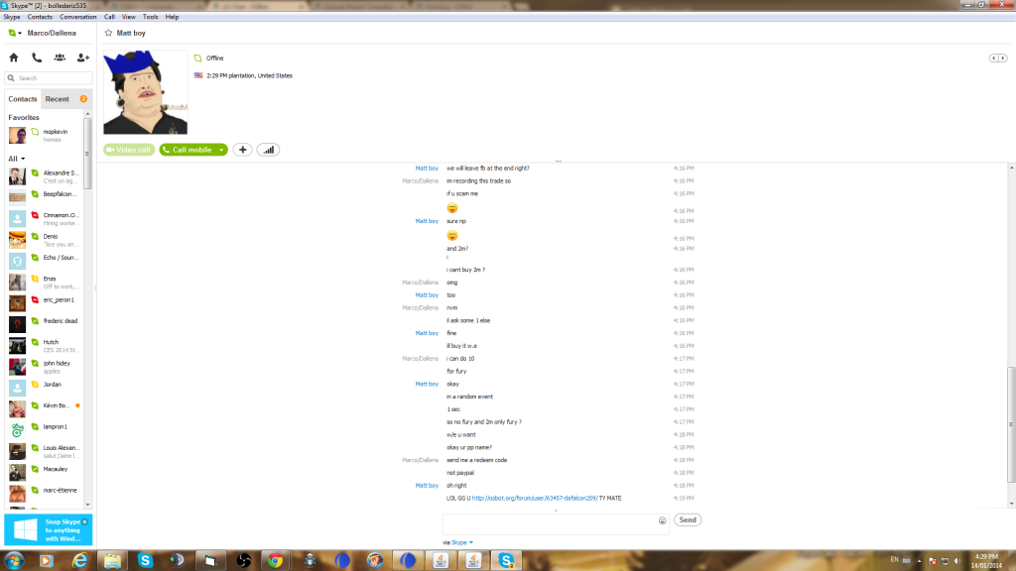This screenshot has width=1016, height=571.
Task: Click the call quality signal bars button
Action: (x=268, y=150)
